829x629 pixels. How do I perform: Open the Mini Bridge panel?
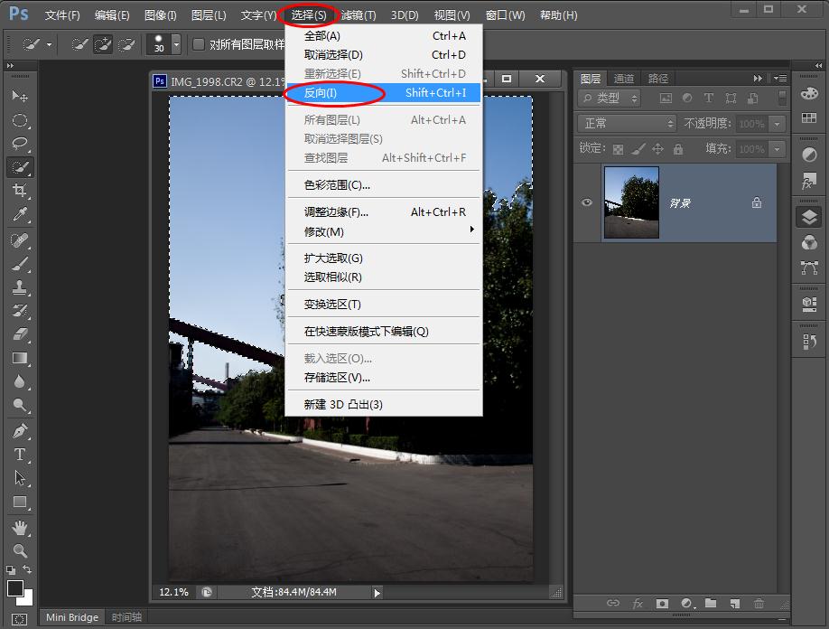[72, 617]
